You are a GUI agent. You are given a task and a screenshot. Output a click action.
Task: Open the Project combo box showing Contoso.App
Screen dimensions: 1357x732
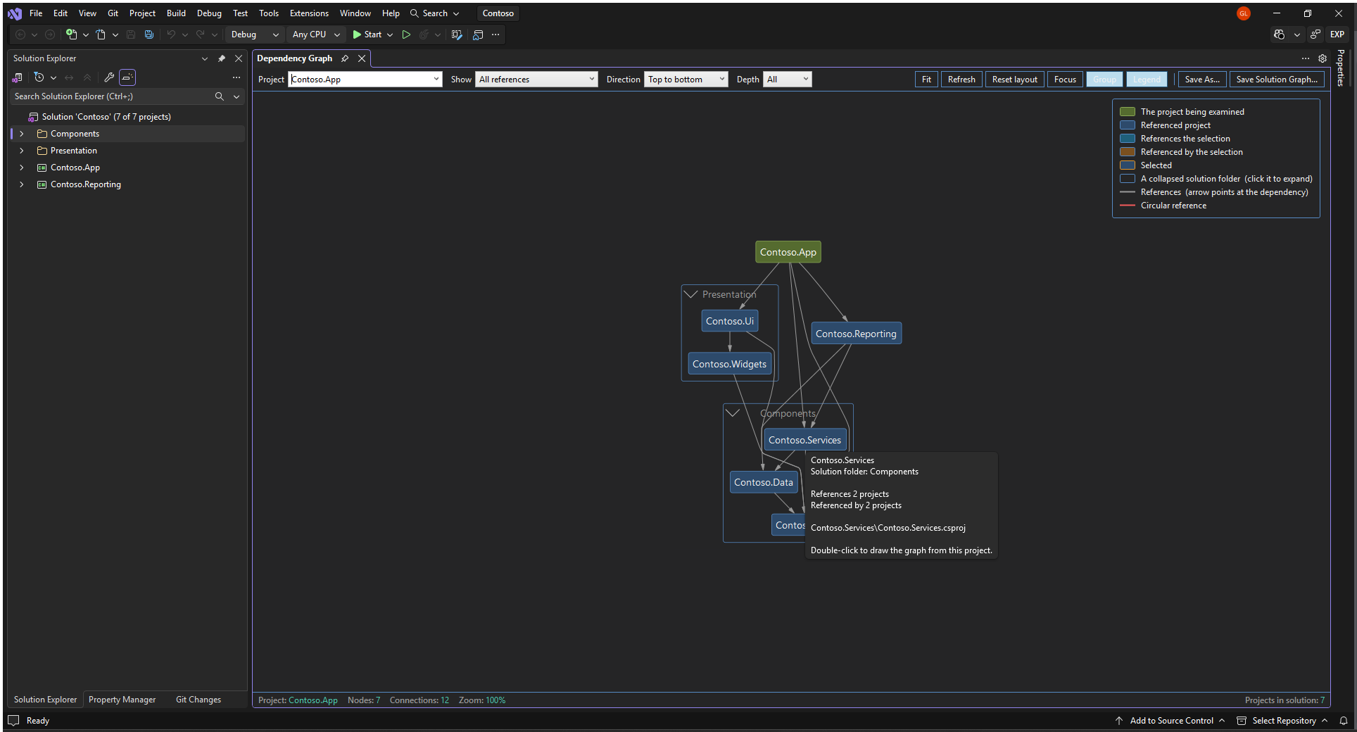365,80
